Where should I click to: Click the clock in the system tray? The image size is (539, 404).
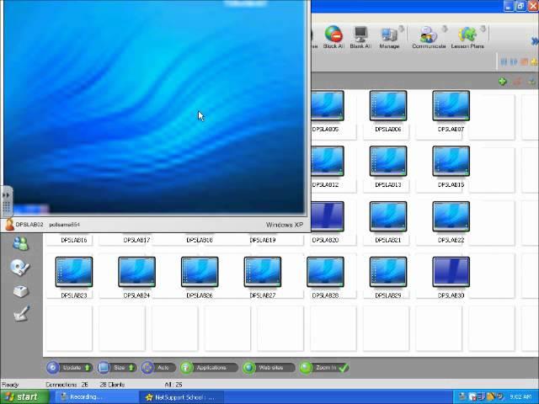[520, 397]
